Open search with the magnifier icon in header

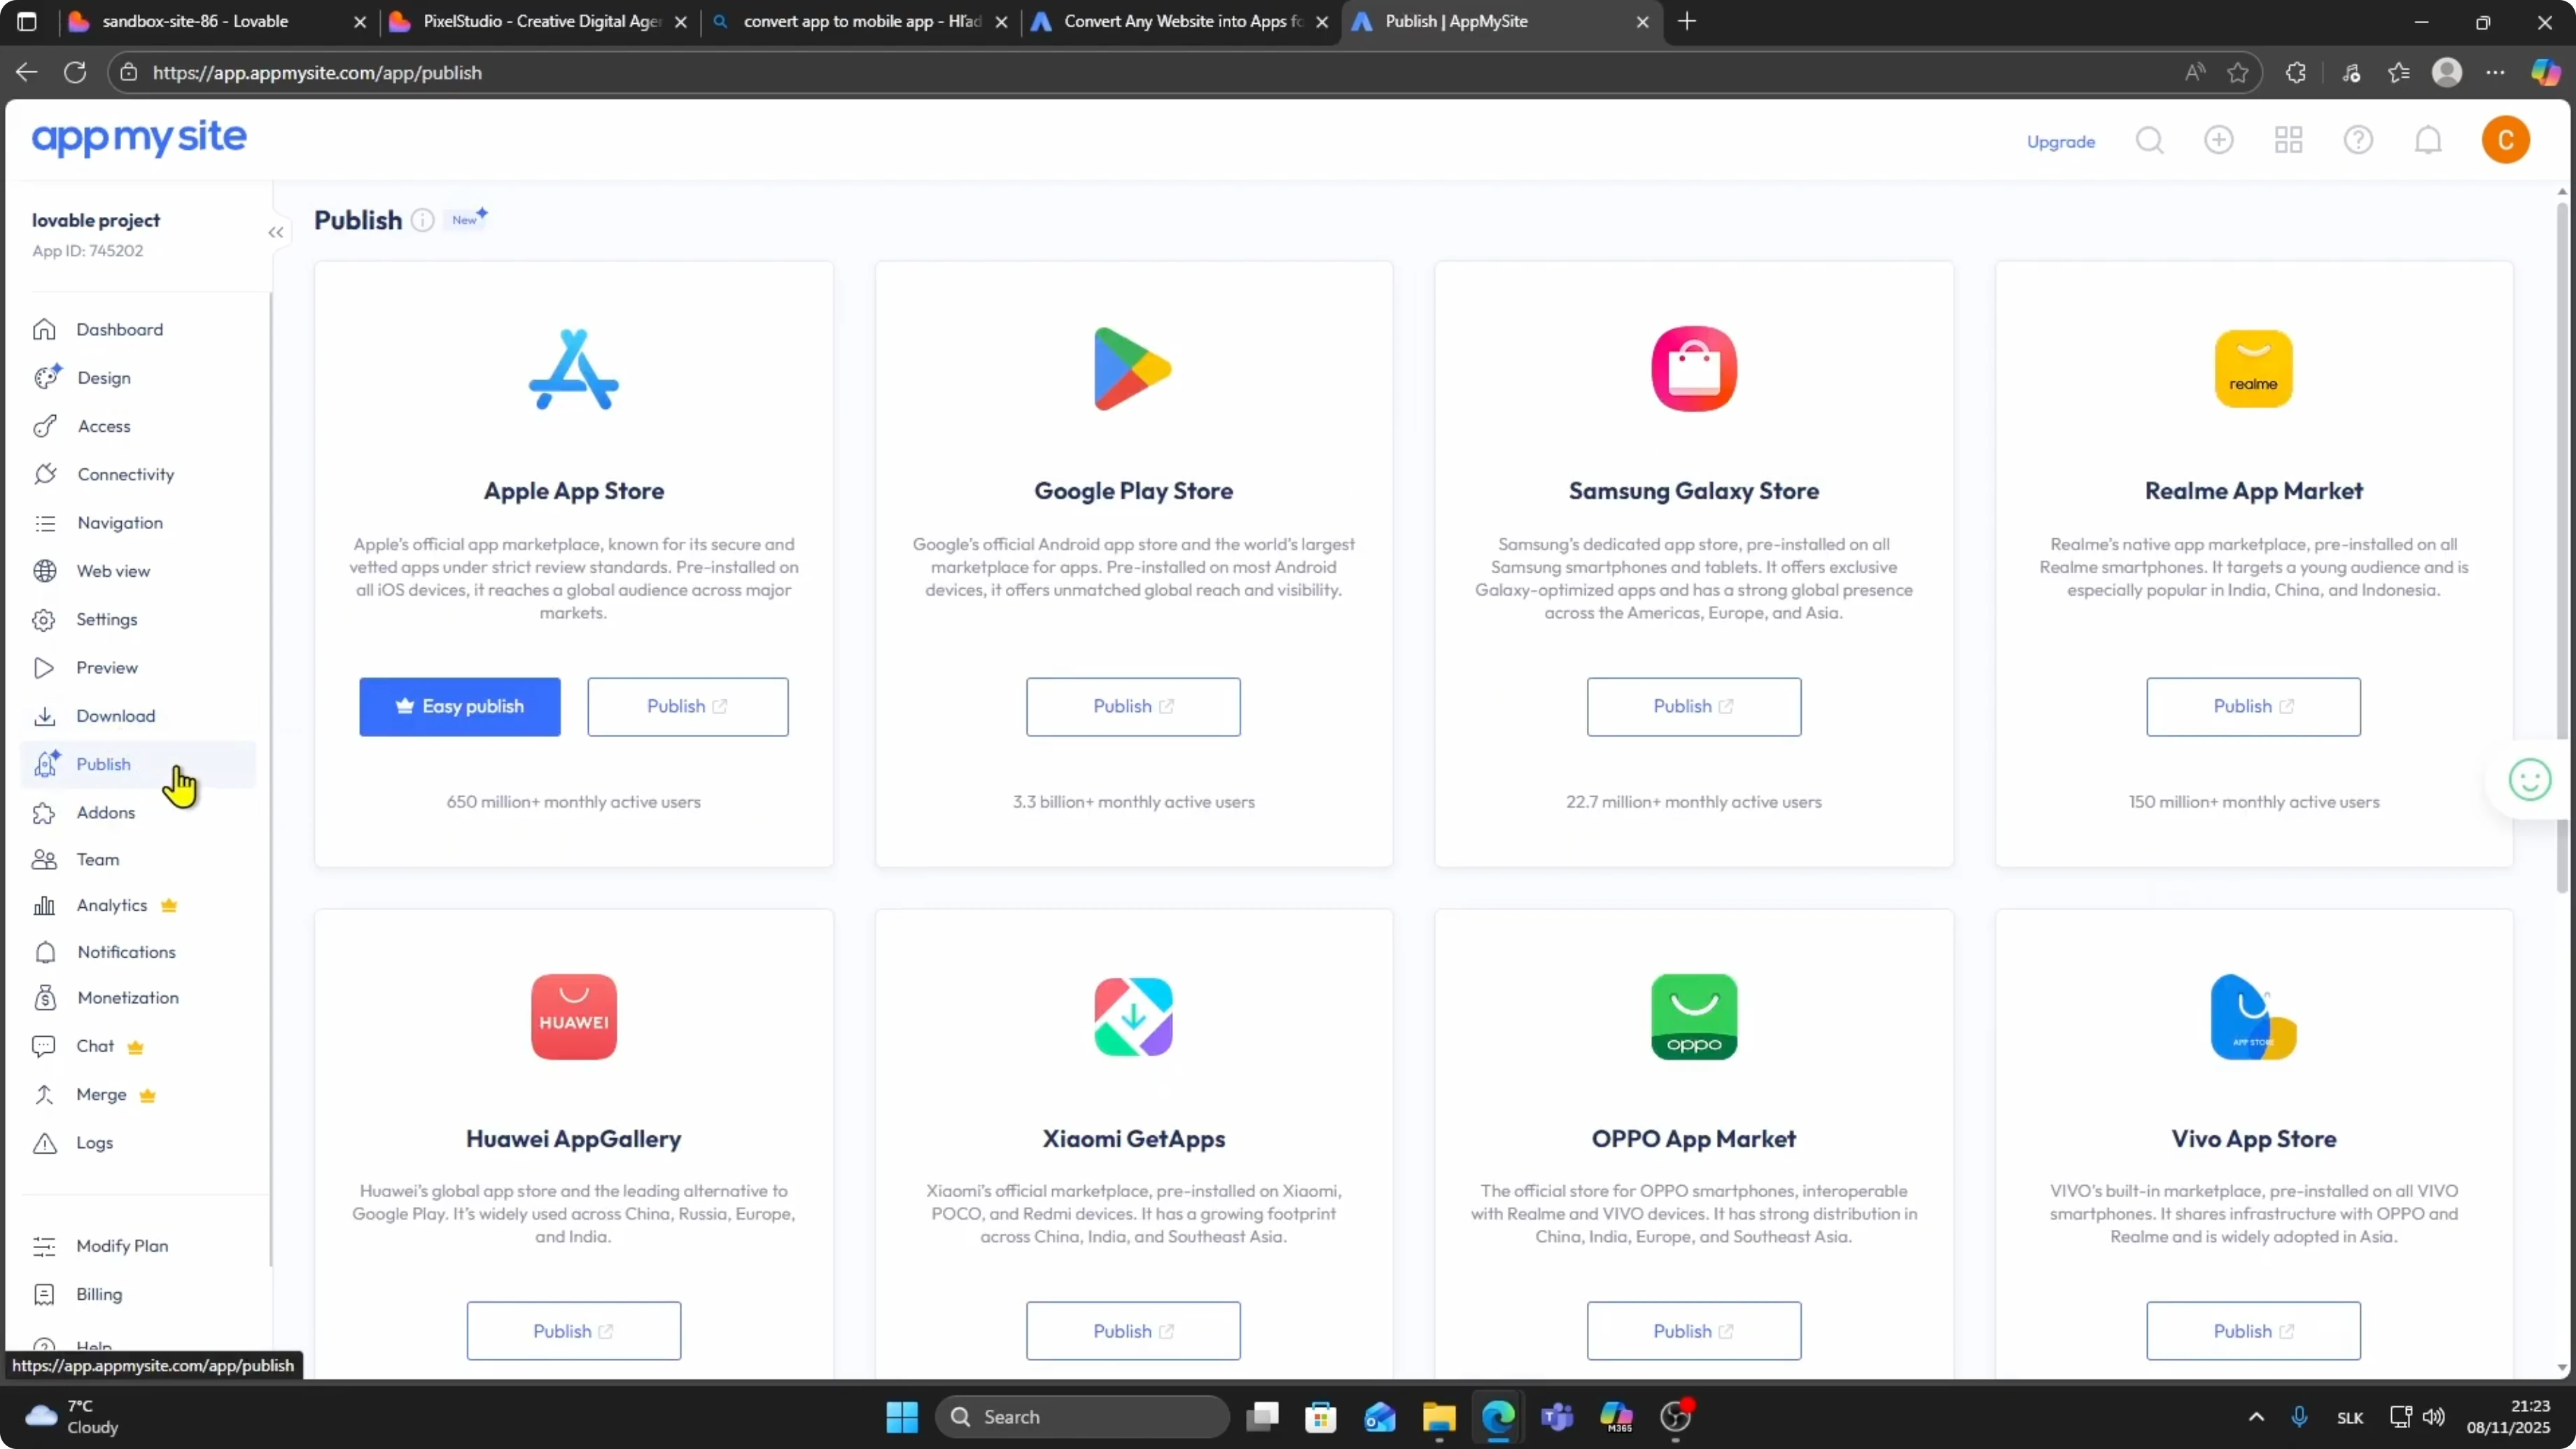(2149, 140)
